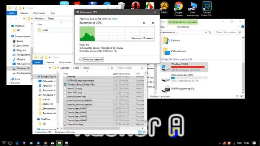Select Быстрый доступ in navigation pane
This screenshot has height=146, width=260.
pyautogui.click(x=46, y=77)
